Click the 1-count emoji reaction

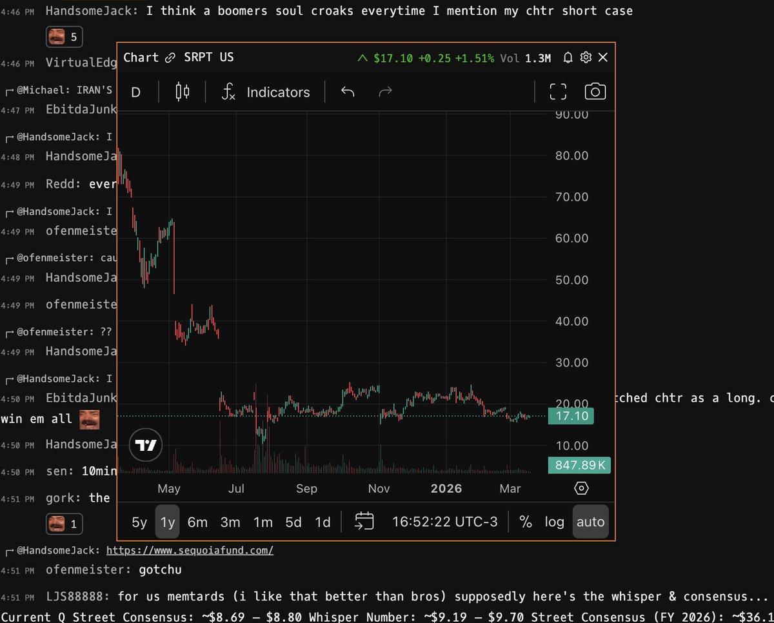click(64, 524)
